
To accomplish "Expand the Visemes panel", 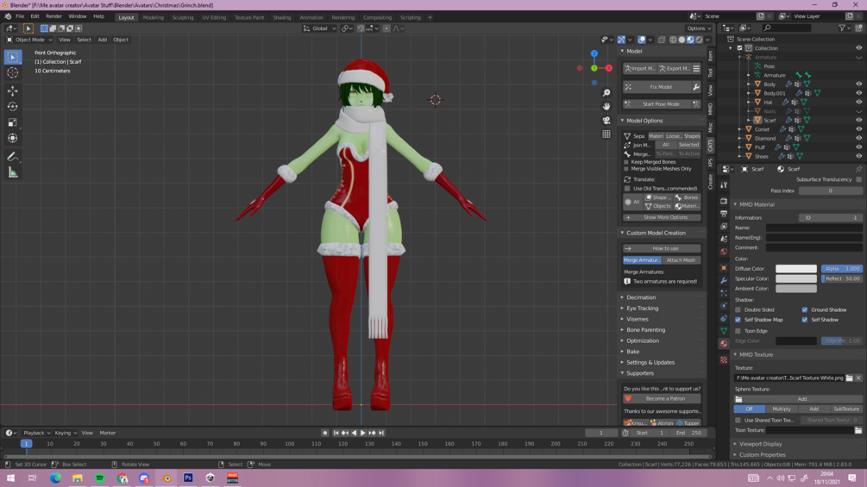I will click(x=637, y=319).
